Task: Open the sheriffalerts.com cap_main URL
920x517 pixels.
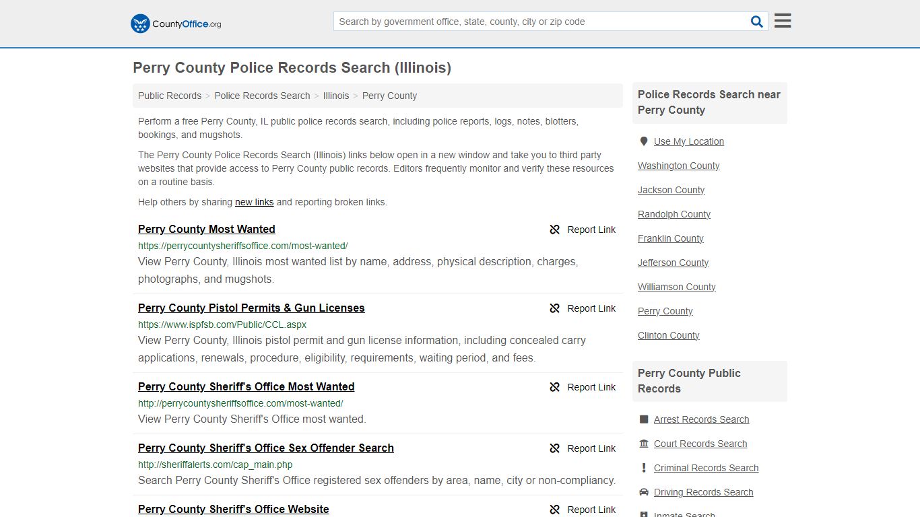Action: [x=216, y=464]
